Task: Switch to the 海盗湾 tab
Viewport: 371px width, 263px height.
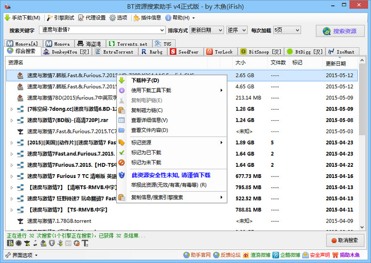Action: (x=90, y=44)
